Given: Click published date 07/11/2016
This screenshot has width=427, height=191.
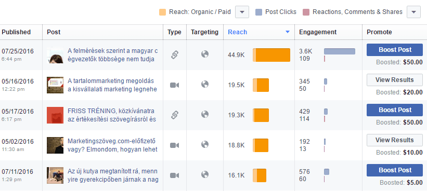Looking at the screenshot, I should tap(18, 172).
